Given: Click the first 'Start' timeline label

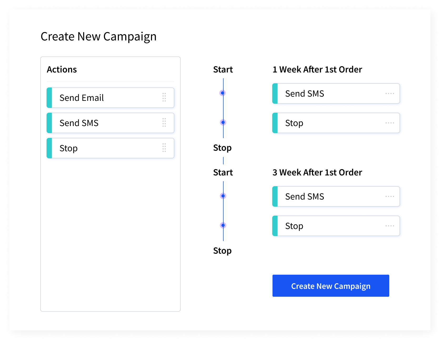Looking at the screenshot, I should [223, 70].
